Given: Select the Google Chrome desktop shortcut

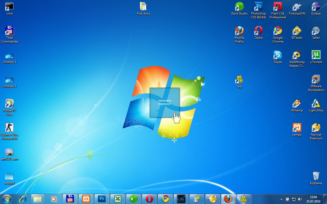Looking at the screenshot, I should coord(278,34).
